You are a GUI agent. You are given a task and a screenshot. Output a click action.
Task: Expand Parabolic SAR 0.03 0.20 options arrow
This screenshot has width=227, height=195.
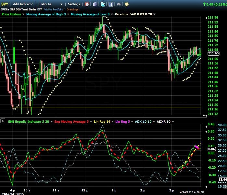tap(155, 14)
